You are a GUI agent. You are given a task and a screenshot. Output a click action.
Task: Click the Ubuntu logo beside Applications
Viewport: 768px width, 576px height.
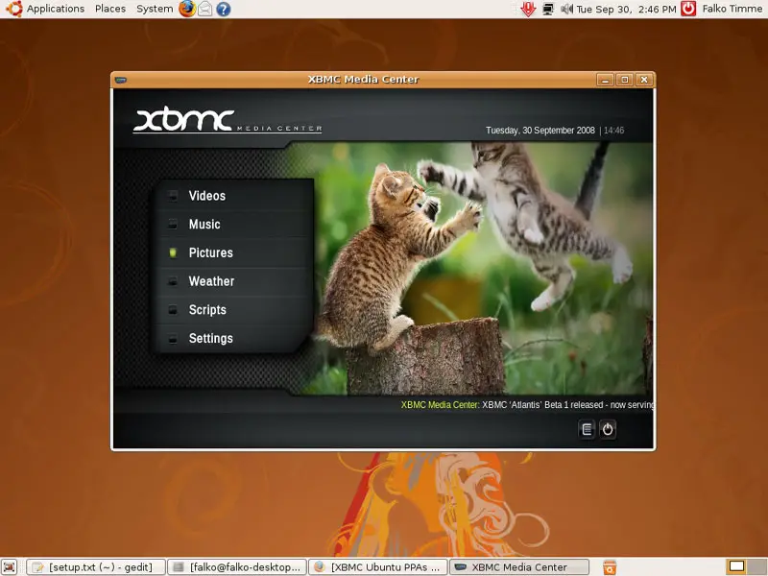coord(13,9)
